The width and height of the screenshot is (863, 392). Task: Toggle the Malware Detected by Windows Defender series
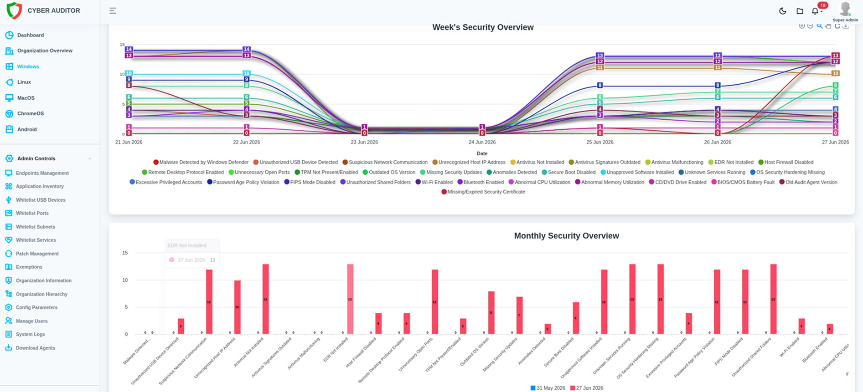[201, 162]
